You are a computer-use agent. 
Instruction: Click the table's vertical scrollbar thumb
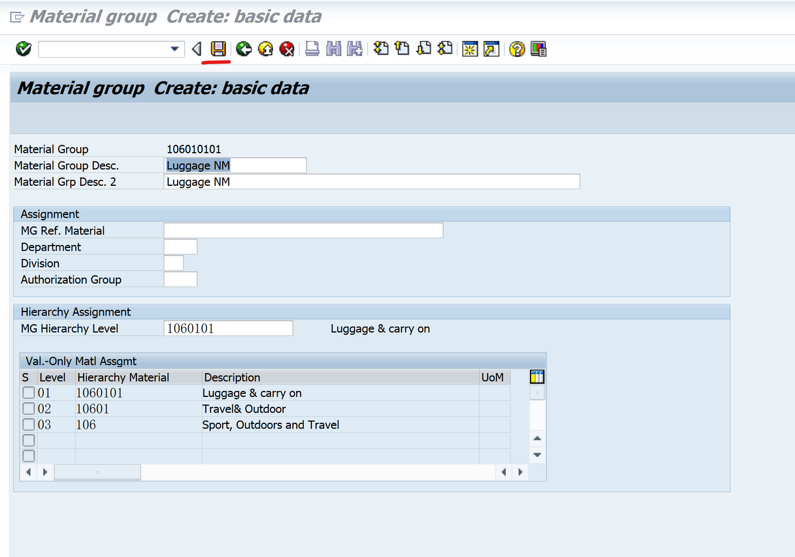(x=537, y=394)
